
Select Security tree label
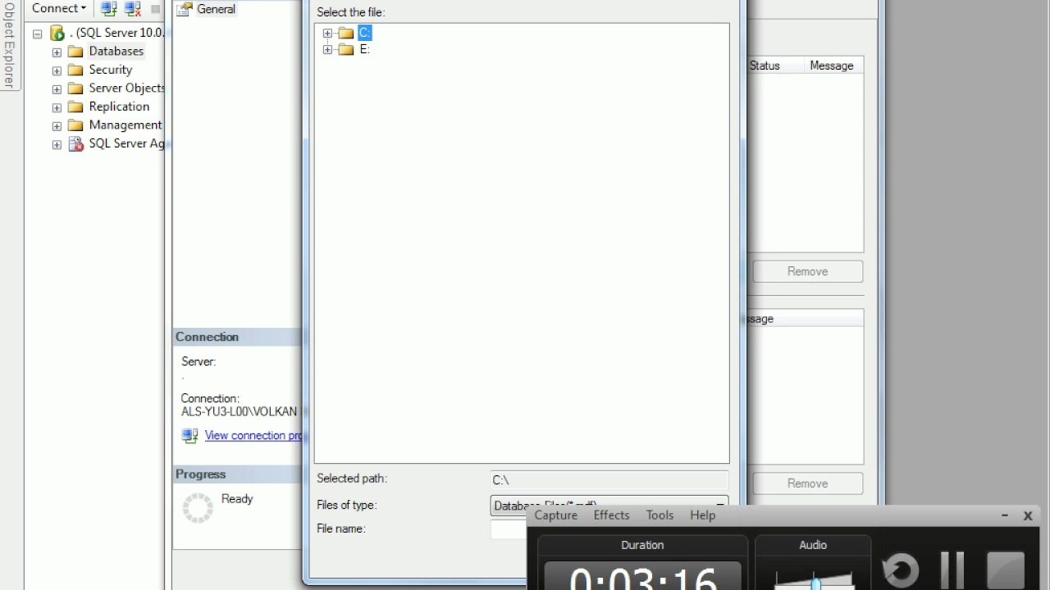tap(111, 70)
